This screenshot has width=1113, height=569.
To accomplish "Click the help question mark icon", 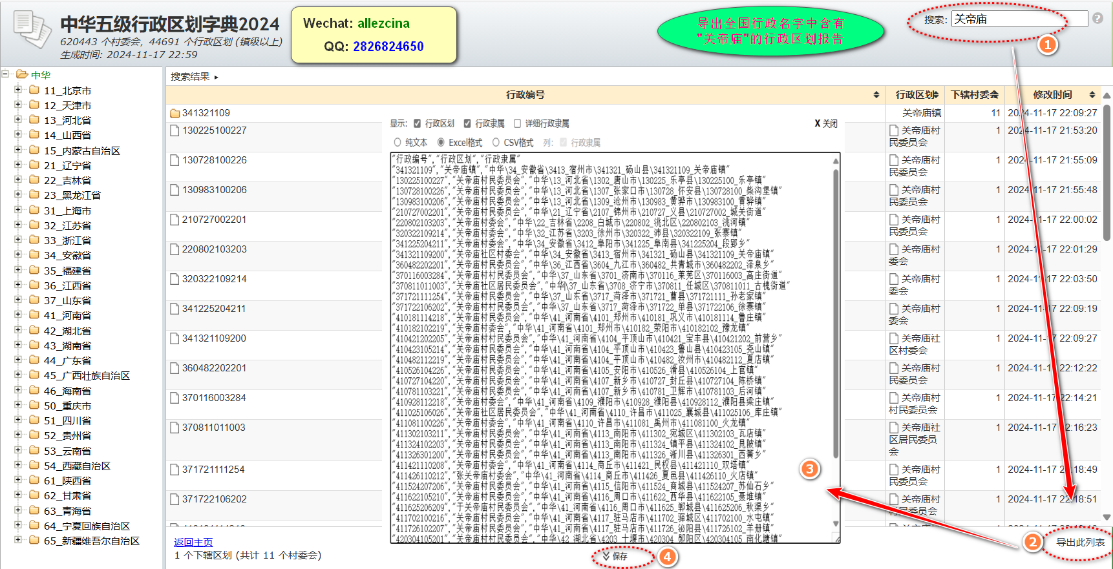I will (x=1097, y=19).
